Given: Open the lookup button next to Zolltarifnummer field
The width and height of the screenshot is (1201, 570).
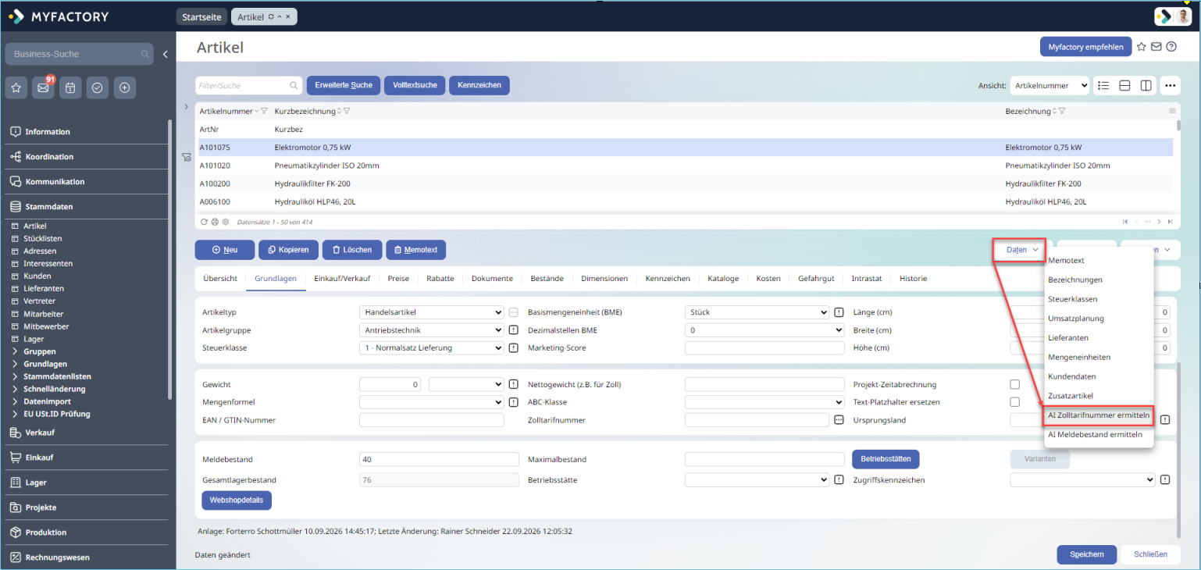Looking at the screenshot, I should coord(839,420).
